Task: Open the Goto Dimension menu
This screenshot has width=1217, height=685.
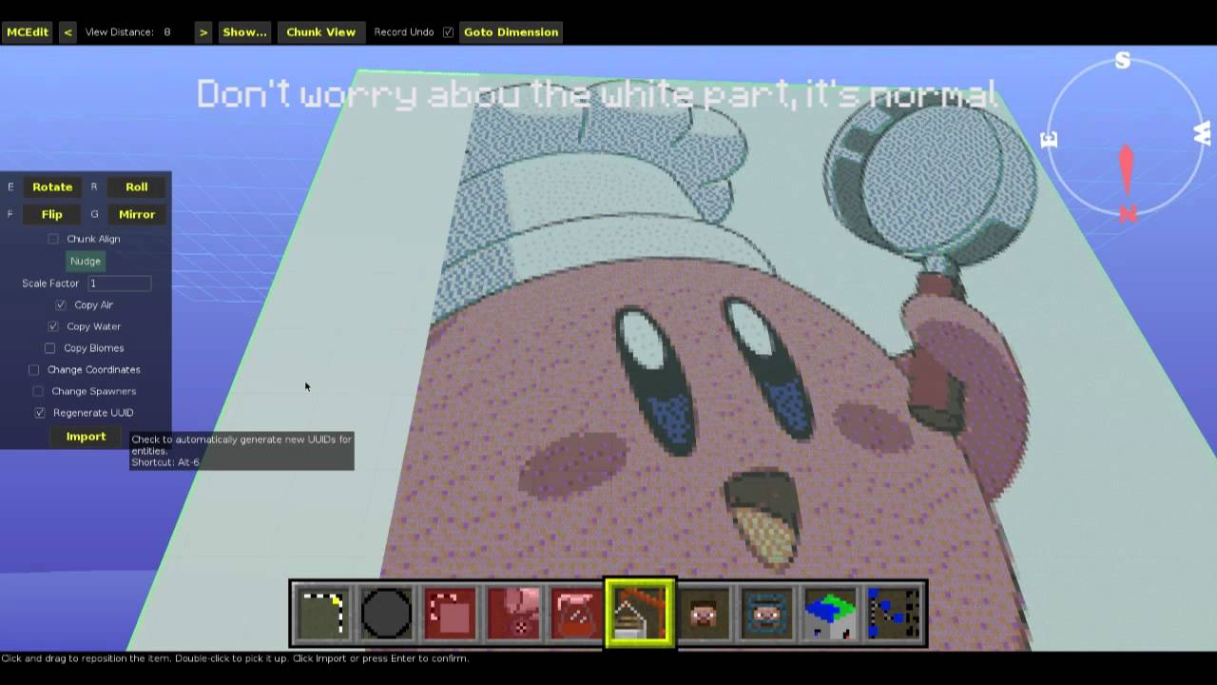Action: tap(511, 32)
